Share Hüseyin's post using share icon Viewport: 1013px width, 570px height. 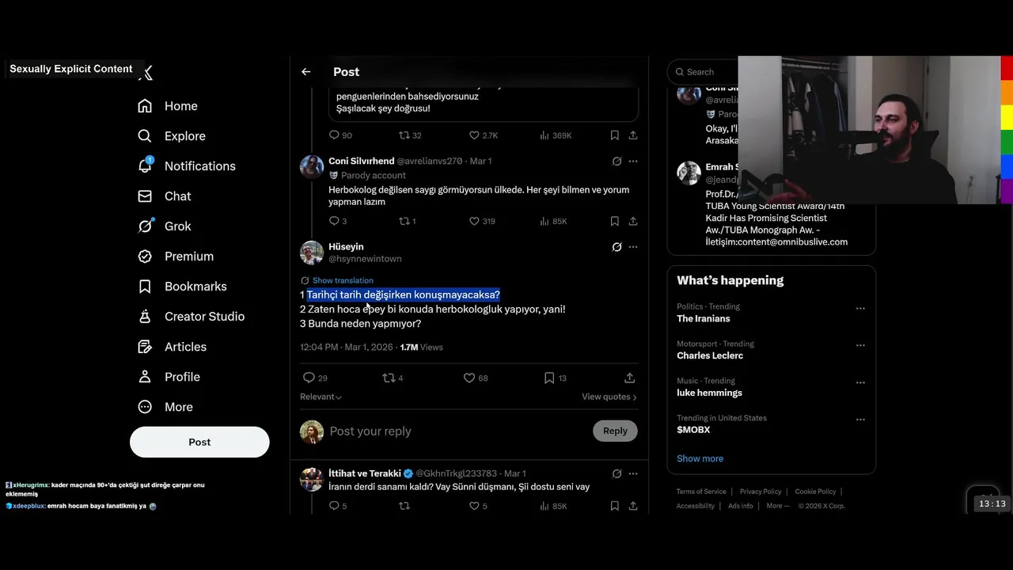(x=630, y=378)
